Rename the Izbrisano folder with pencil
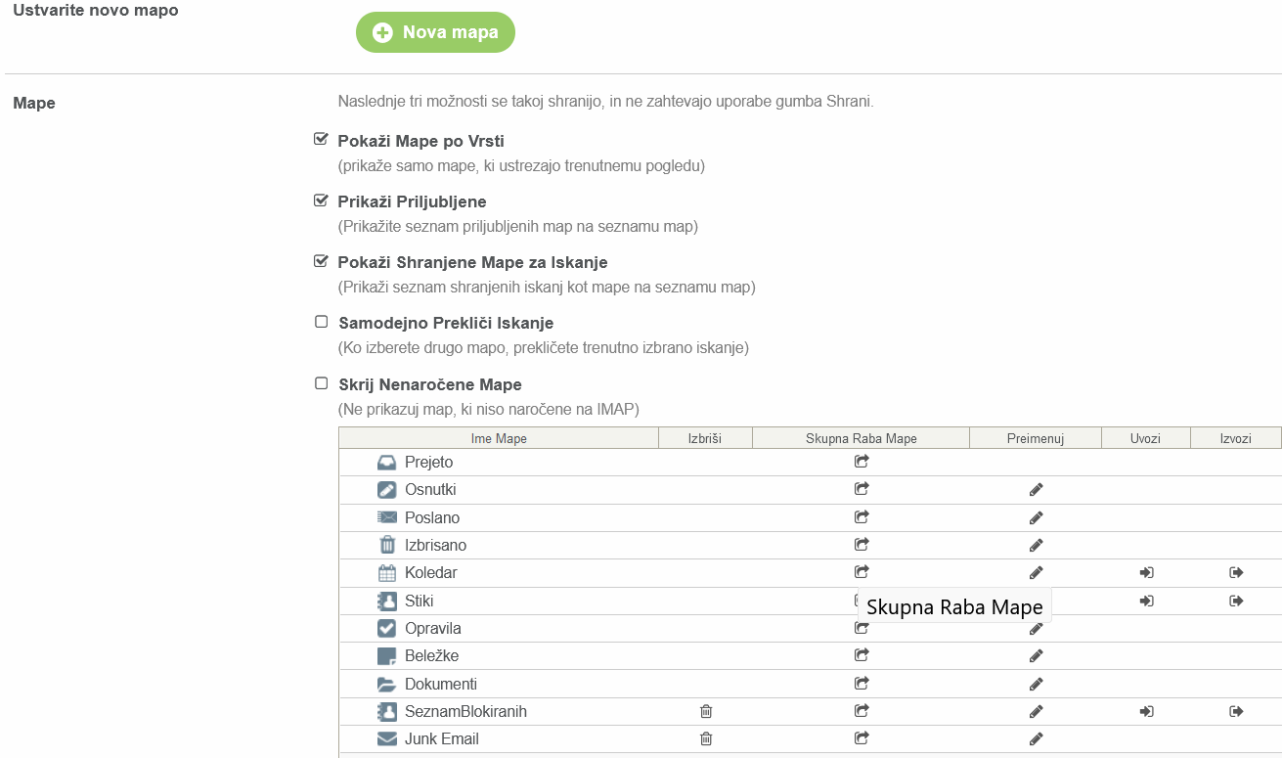 (1037, 545)
